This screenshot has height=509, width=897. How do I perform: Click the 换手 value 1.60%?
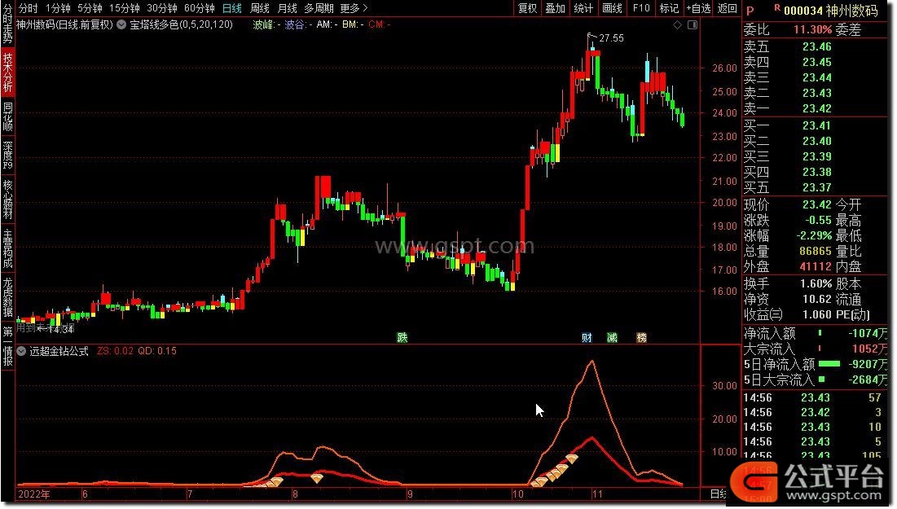(816, 283)
